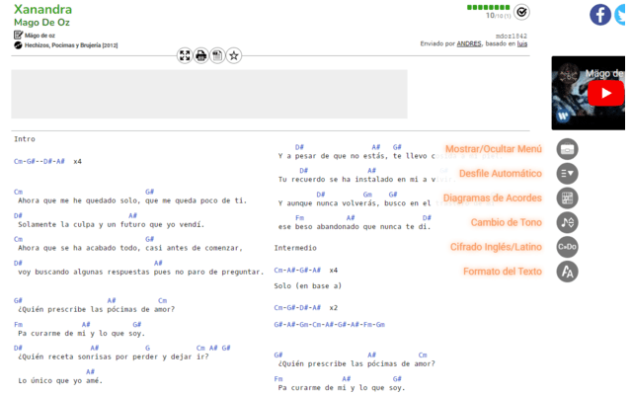This screenshot has height=395, width=632.
Task: Click the Mägo de oz author text
Action: click(39, 36)
